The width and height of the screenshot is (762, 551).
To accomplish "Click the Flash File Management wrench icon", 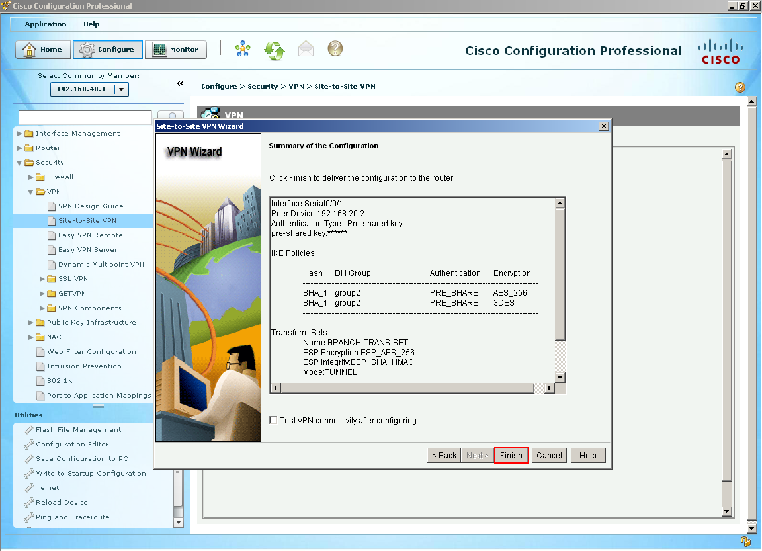I will point(29,429).
